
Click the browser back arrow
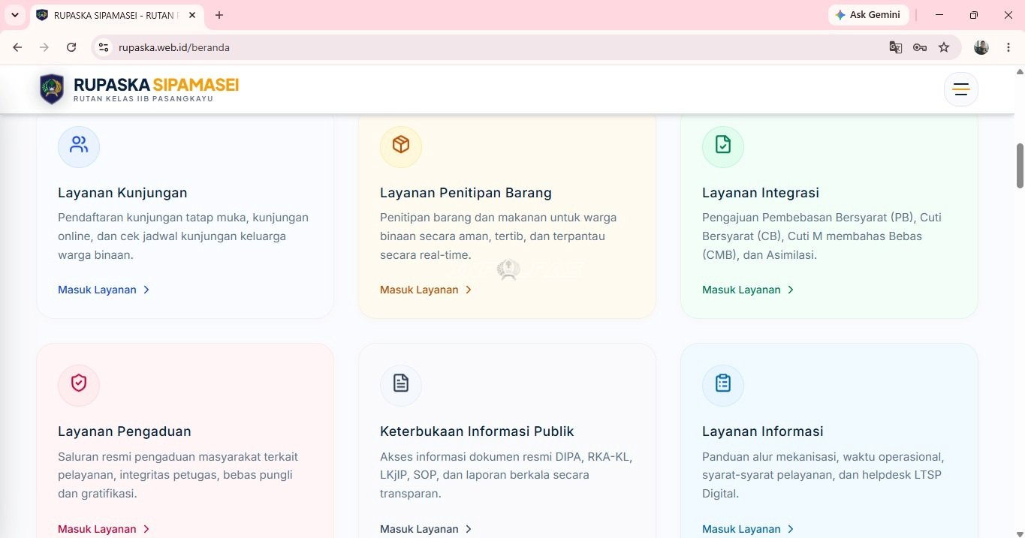tap(17, 47)
